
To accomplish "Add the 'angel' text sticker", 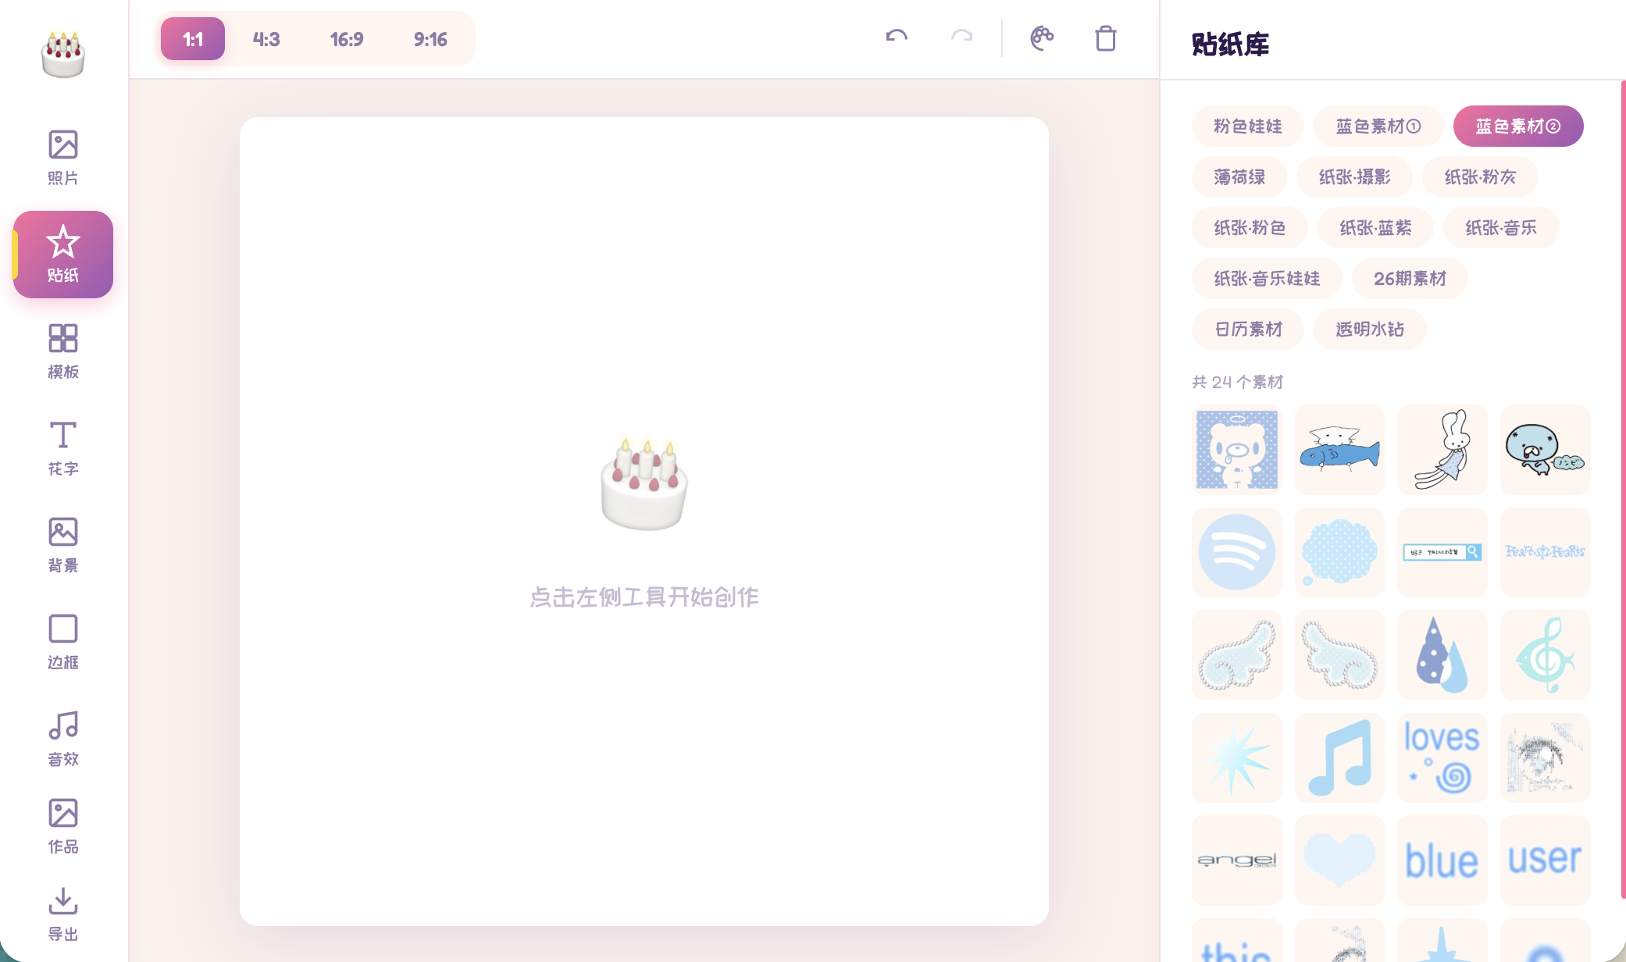I will point(1237,860).
